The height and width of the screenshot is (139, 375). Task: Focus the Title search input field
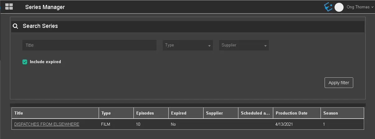pyautogui.click(x=89, y=45)
